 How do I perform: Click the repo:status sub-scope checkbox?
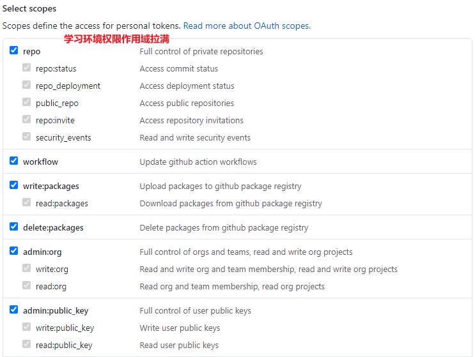27,68
